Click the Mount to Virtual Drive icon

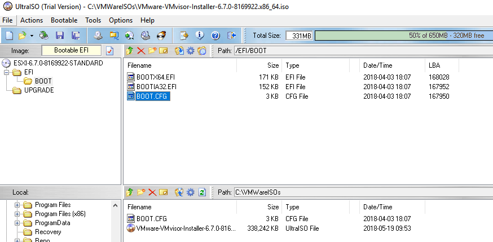pyautogui.click(x=130, y=36)
